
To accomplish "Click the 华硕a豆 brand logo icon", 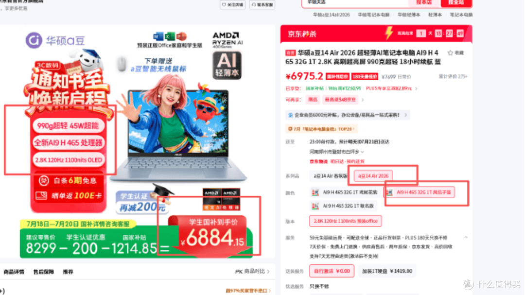I will point(34,40).
